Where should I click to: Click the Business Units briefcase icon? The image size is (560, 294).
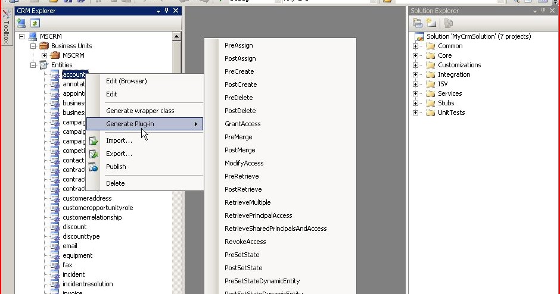pyautogui.click(x=44, y=46)
